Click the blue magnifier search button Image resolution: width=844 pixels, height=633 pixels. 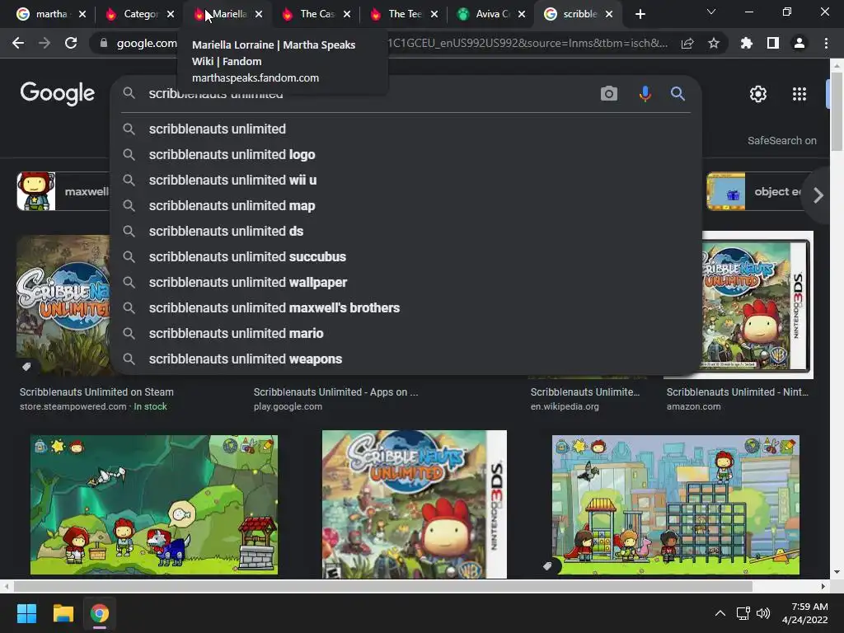click(678, 94)
